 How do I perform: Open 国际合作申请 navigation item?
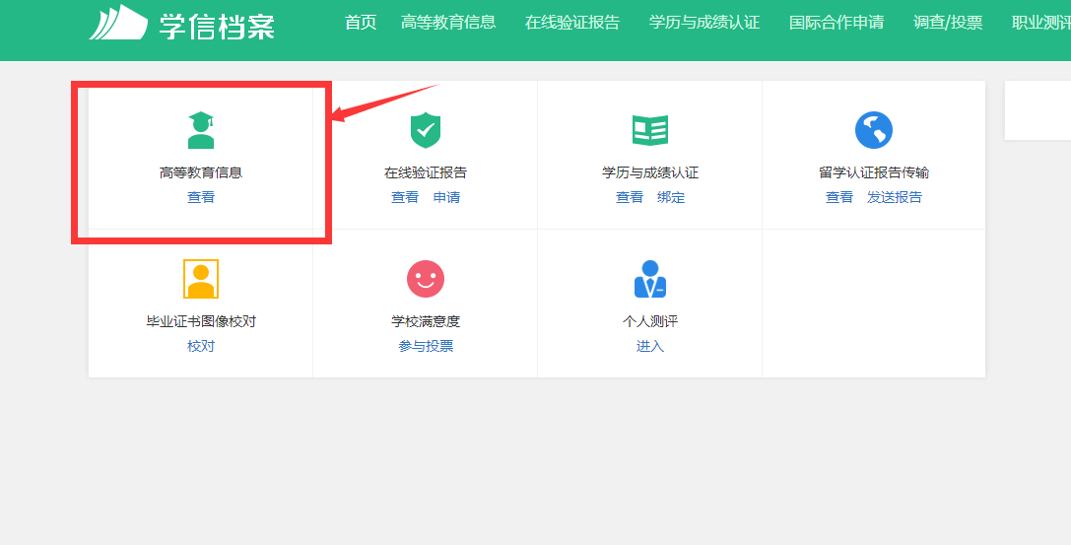837,22
